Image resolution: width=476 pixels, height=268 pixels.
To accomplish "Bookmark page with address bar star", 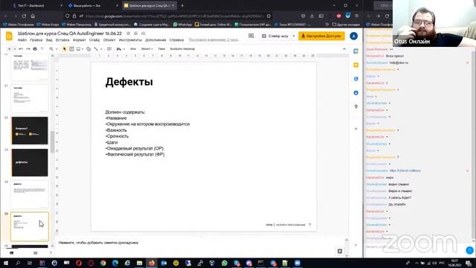I will click(x=268, y=16).
